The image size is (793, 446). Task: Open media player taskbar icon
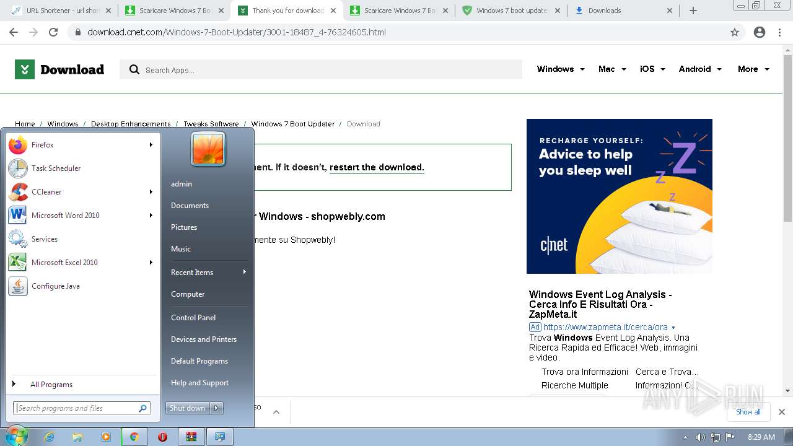pyautogui.click(x=106, y=437)
